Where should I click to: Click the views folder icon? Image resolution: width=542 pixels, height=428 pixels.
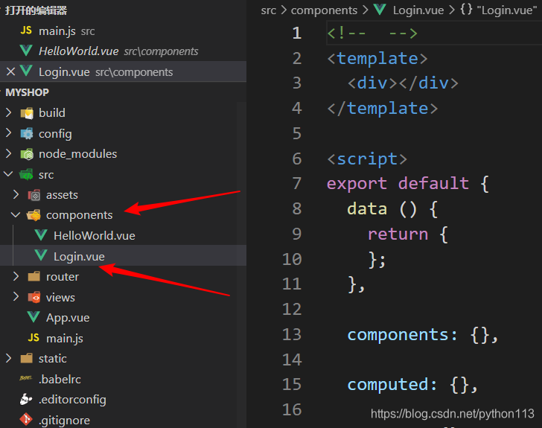[x=34, y=297]
